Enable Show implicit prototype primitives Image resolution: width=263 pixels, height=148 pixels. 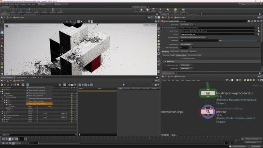click(x=39, y=98)
